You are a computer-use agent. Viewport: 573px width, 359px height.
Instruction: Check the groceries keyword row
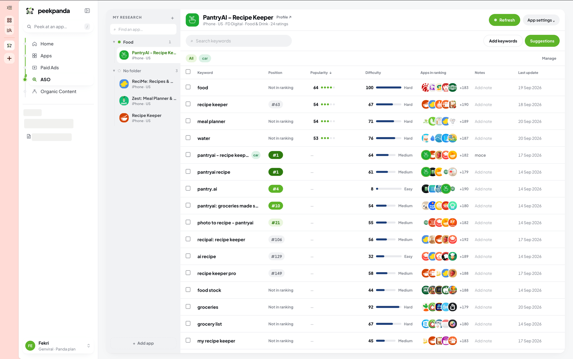coord(188,307)
